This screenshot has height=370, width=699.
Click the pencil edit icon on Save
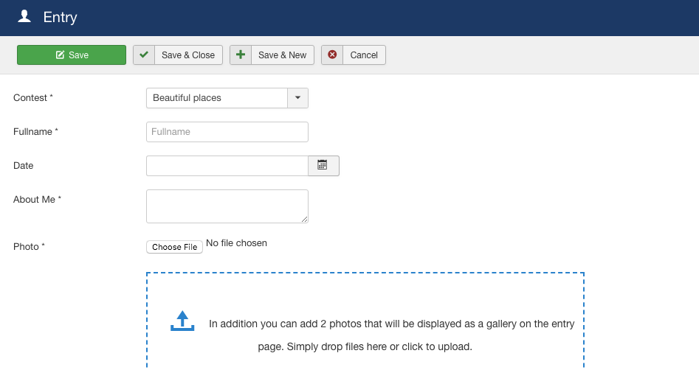[x=60, y=55]
